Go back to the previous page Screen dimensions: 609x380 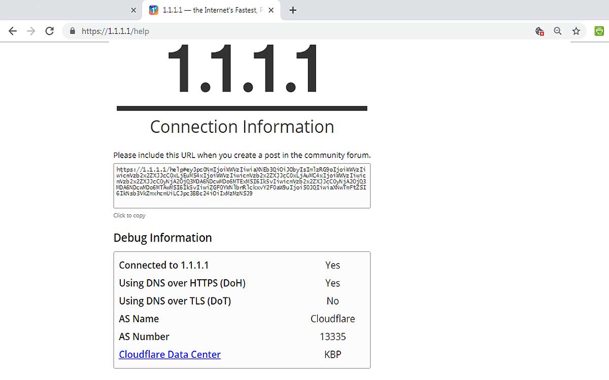pyautogui.click(x=13, y=31)
